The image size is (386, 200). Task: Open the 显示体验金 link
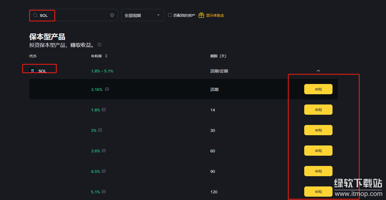[x=215, y=15]
